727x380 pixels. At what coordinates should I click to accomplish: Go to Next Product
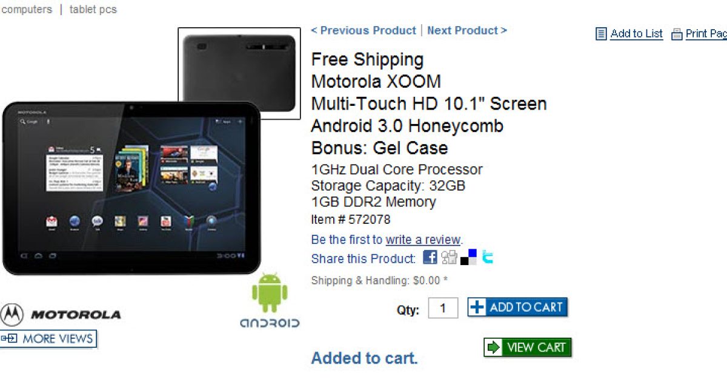point(467,30)
